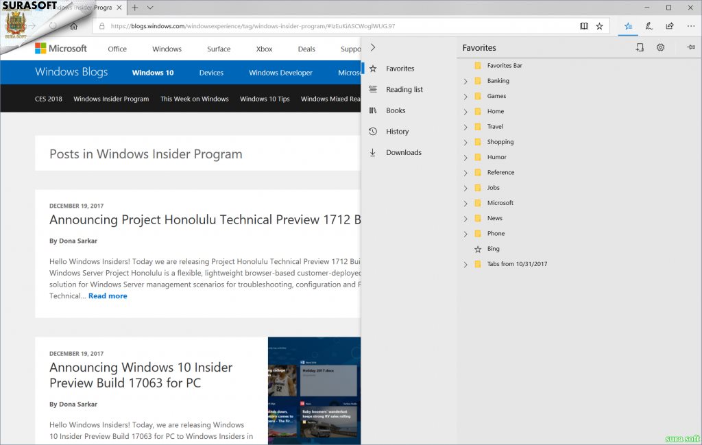Open Windows Insider Program link
Screen dimensions: 702x445
111,99
